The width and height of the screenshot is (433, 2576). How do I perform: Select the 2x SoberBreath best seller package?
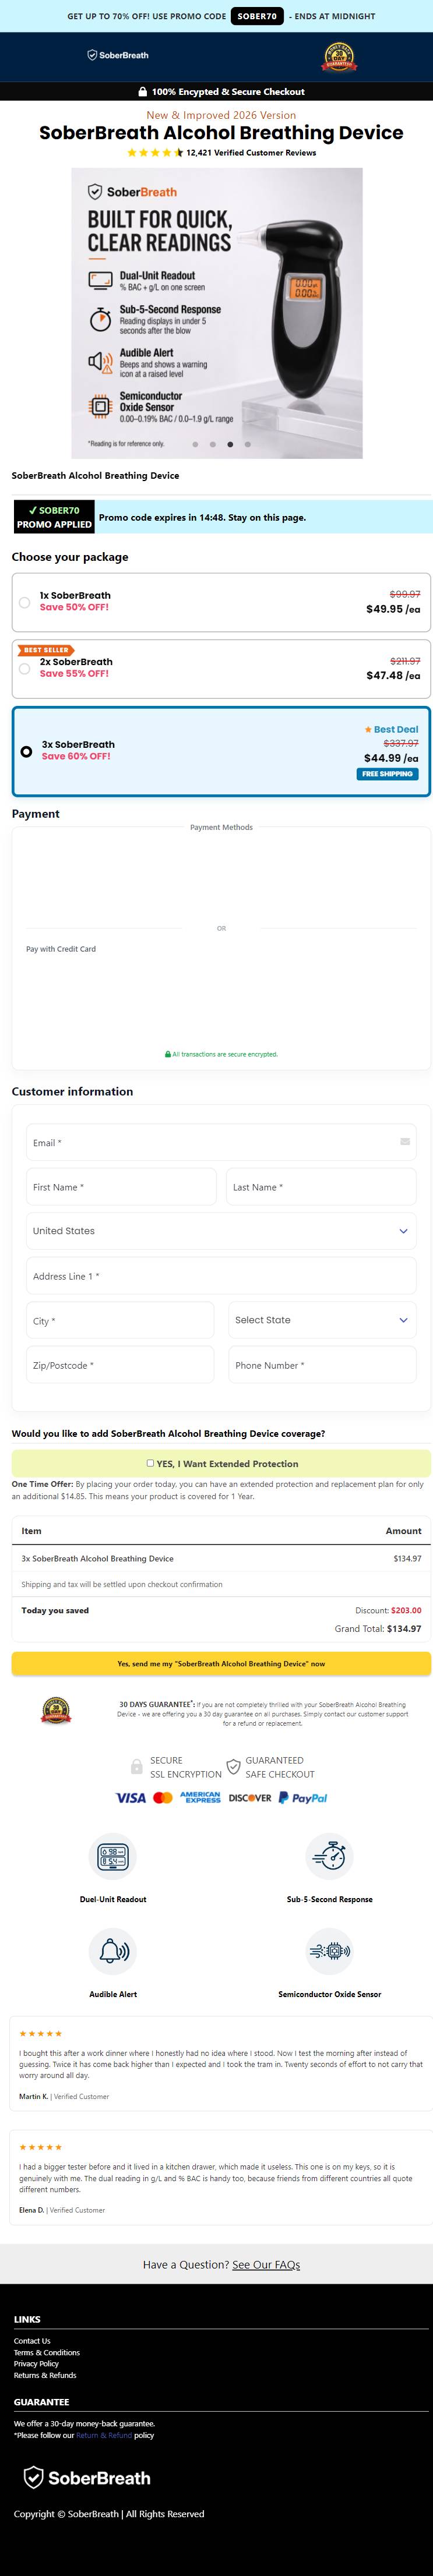click(221, 669)
